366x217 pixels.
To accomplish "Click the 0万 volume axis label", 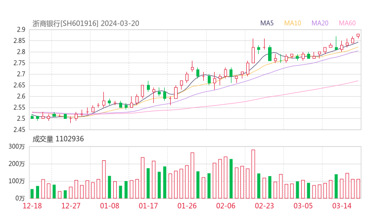I will pyautogui.click(x=20, y=198).
